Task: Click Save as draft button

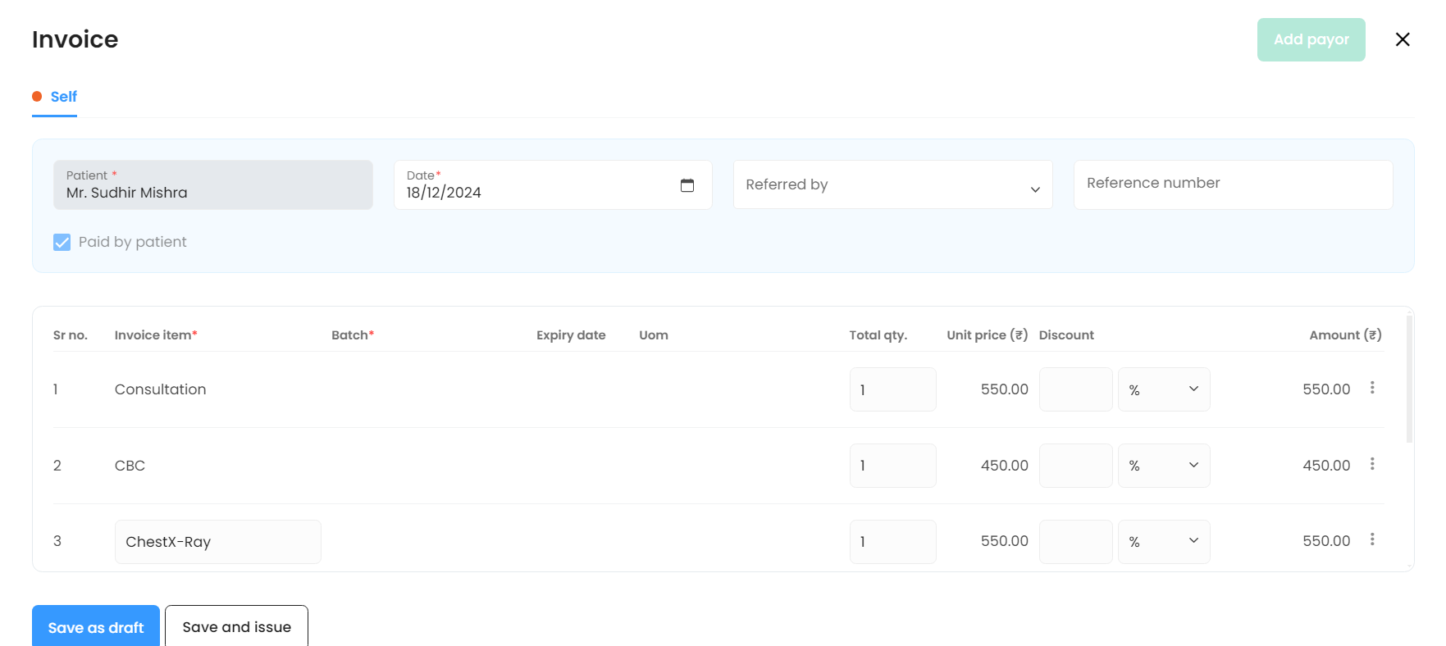Action: (x=96, y=627)
